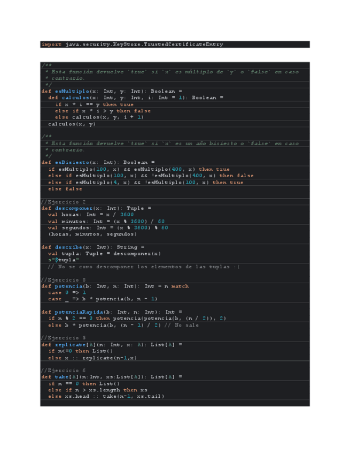Click the nested calculos function definition
The width and height of the screenshot is (350, 454).
[x=135, y=97]
